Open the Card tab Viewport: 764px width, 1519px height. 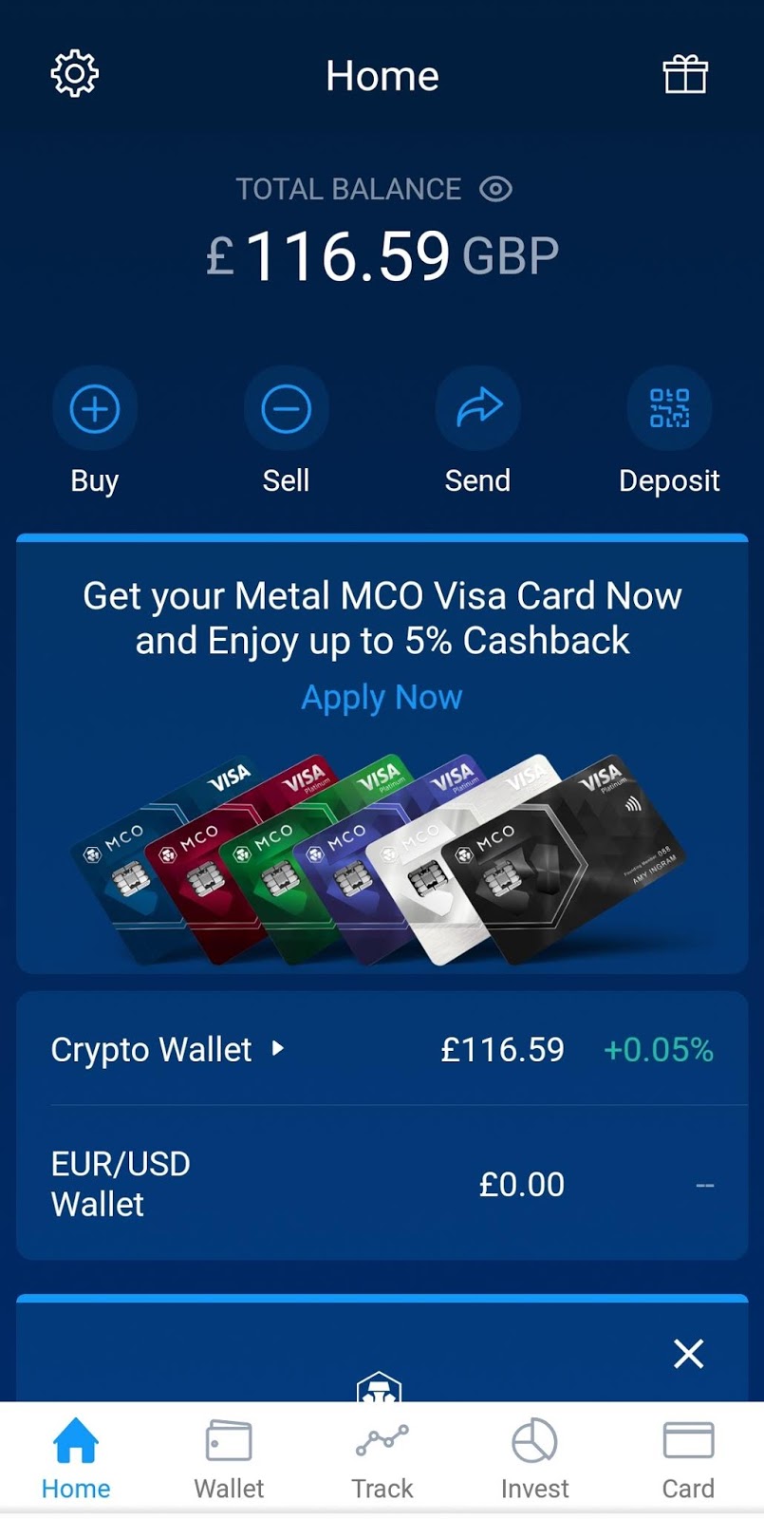click(x=688, y=1458)
